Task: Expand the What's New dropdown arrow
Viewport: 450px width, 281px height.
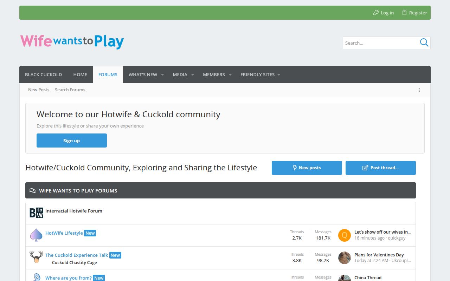Action: pyautogui.click(x=162, y=75)
